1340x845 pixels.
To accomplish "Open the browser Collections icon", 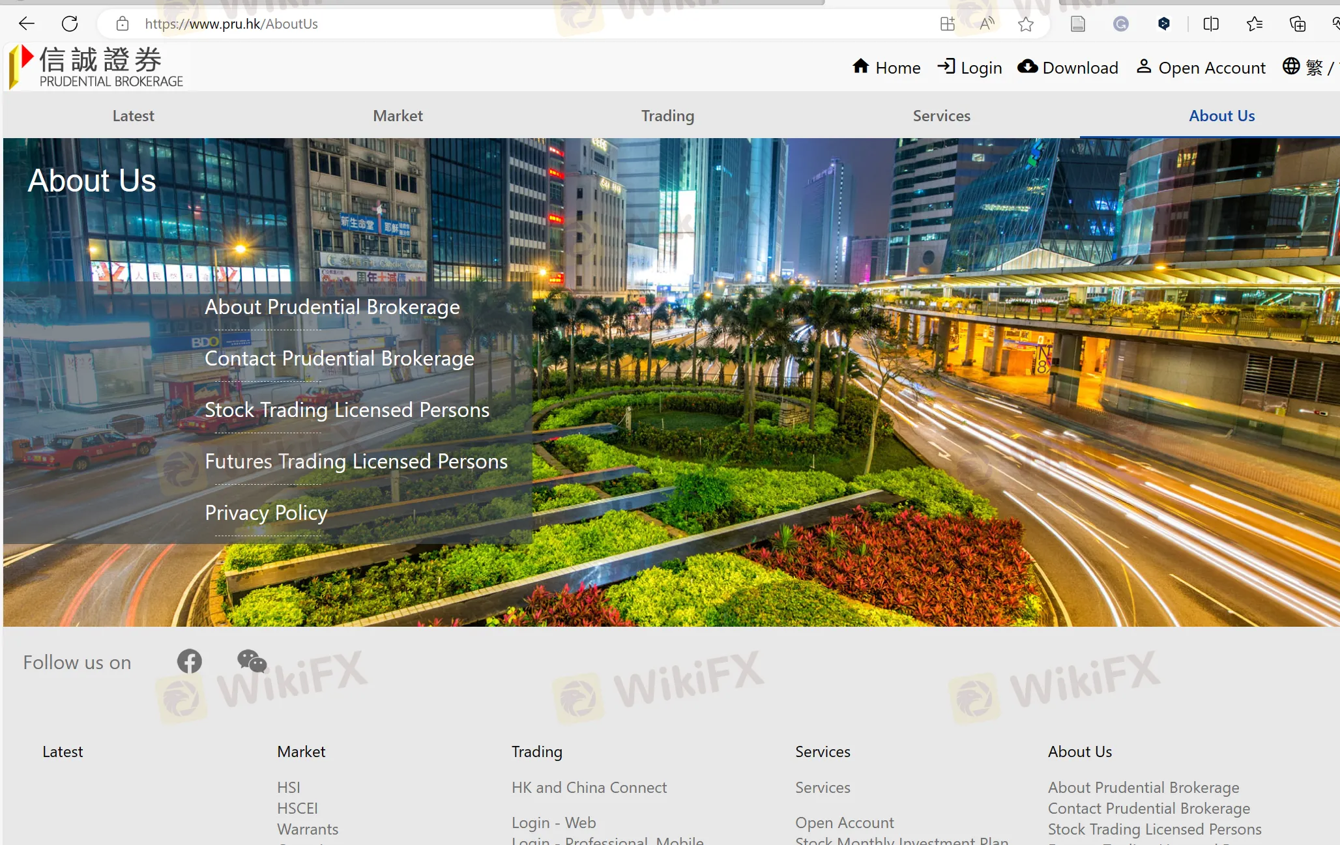I will [1297, 24].
